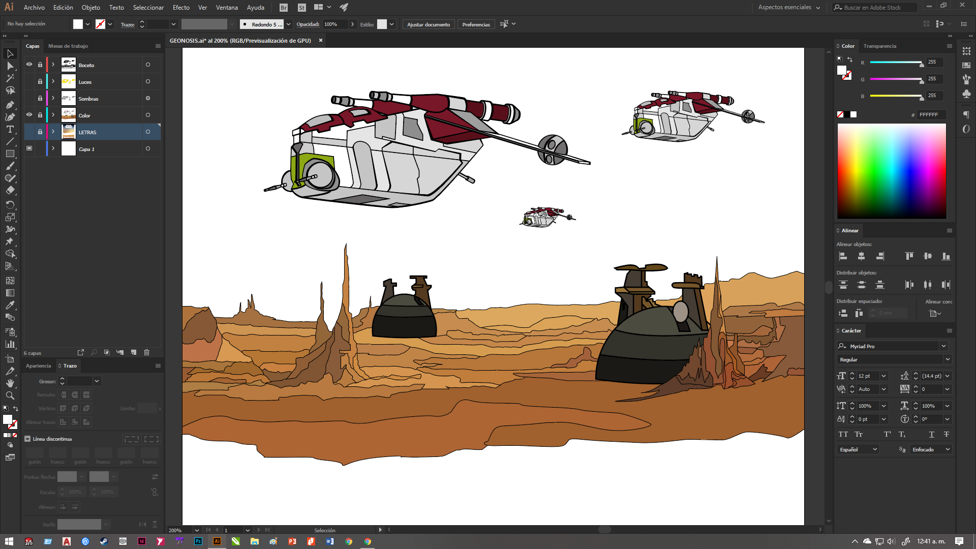
Task: Click the Preferencias button
Action: (476, 24)
